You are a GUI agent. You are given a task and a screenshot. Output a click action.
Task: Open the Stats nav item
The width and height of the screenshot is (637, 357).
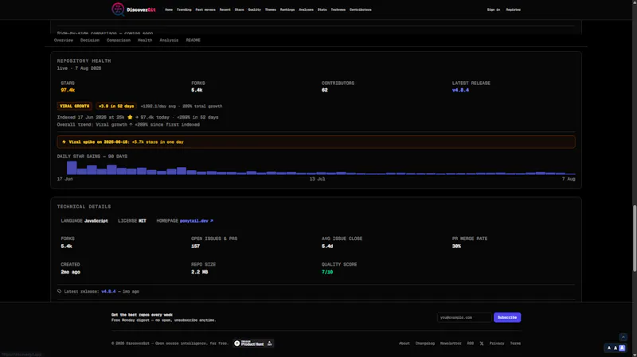point(322,10)
